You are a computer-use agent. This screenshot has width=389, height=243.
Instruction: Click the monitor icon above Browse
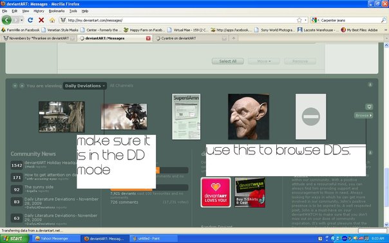pyautogui.click(x=369, y=107)
